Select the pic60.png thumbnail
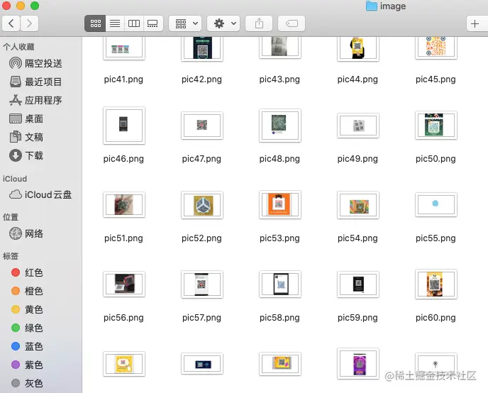488x393 pixels. tap(436, 284)
